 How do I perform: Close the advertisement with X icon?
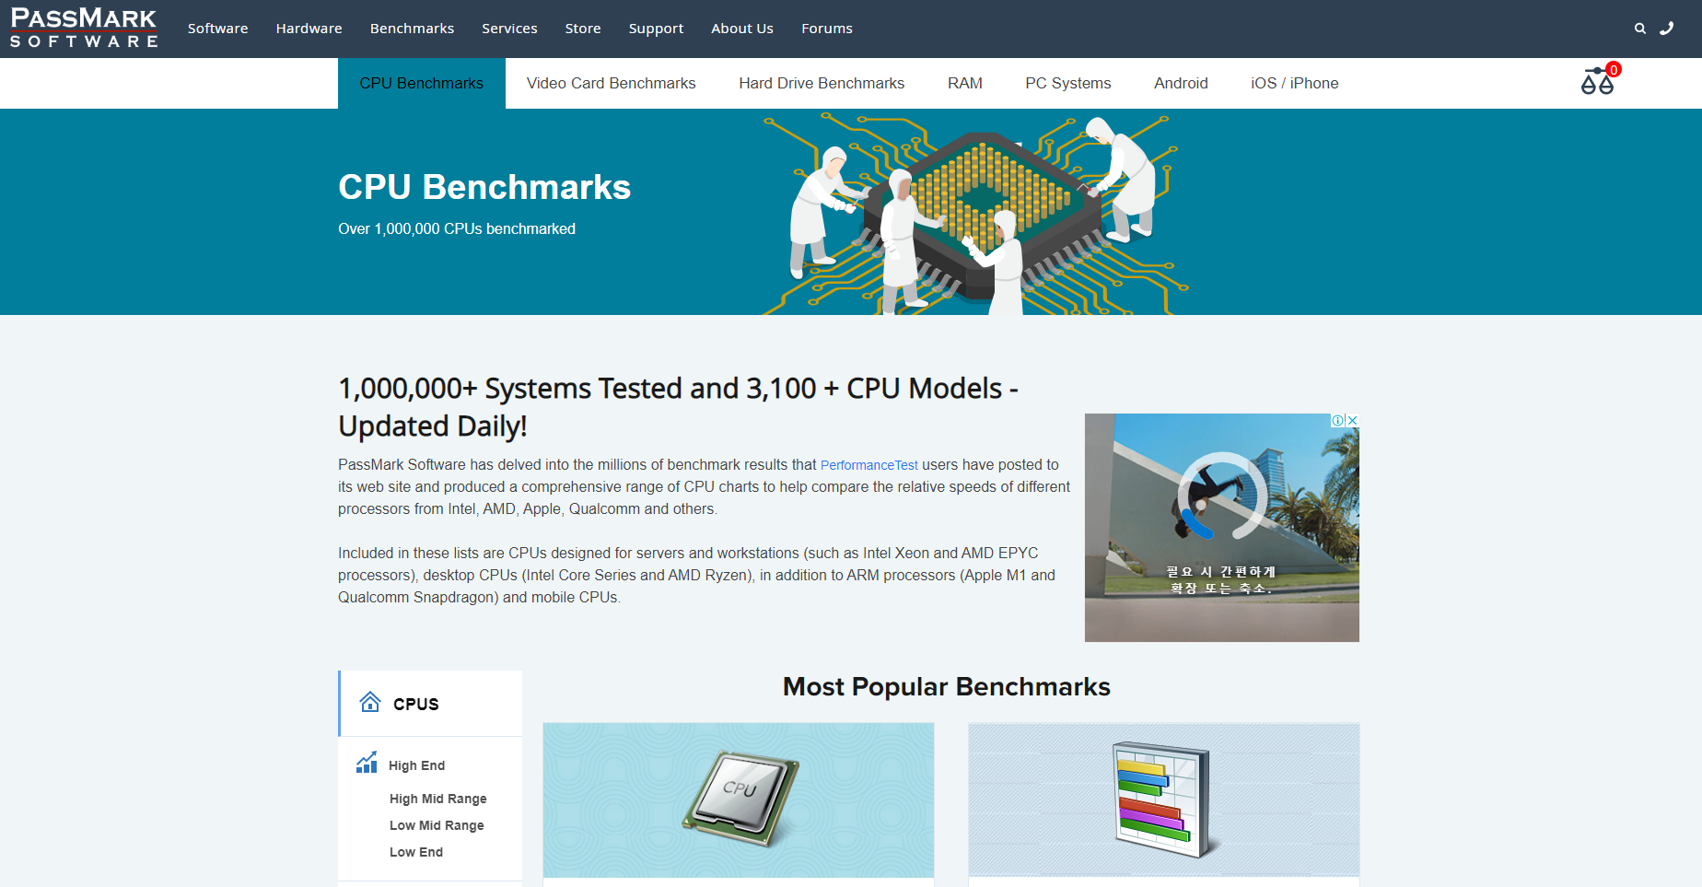(x=1352, y=420)
